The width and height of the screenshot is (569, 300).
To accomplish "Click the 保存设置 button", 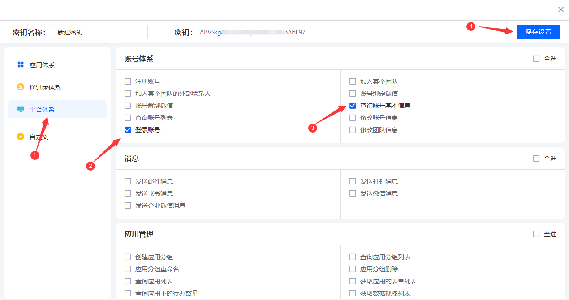I will pos(538,32).
